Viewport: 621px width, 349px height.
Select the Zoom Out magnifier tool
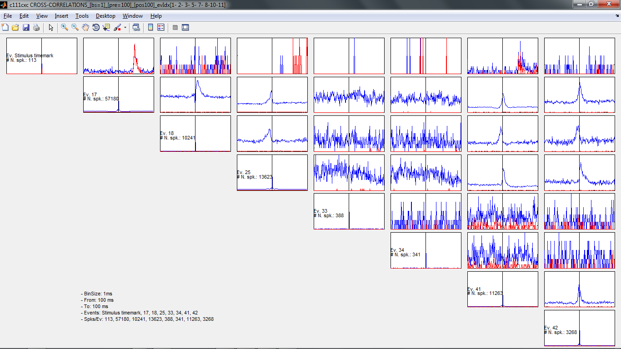pyautogui.click(x=75, y=28)
